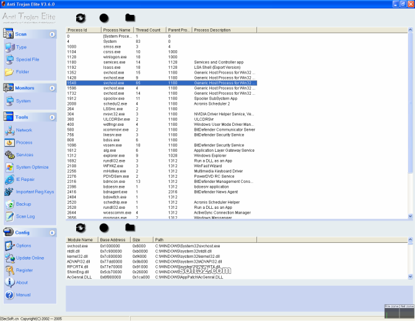Click the folder icon above process list
This screenshot has width=415, height=321.
[130, 18]
